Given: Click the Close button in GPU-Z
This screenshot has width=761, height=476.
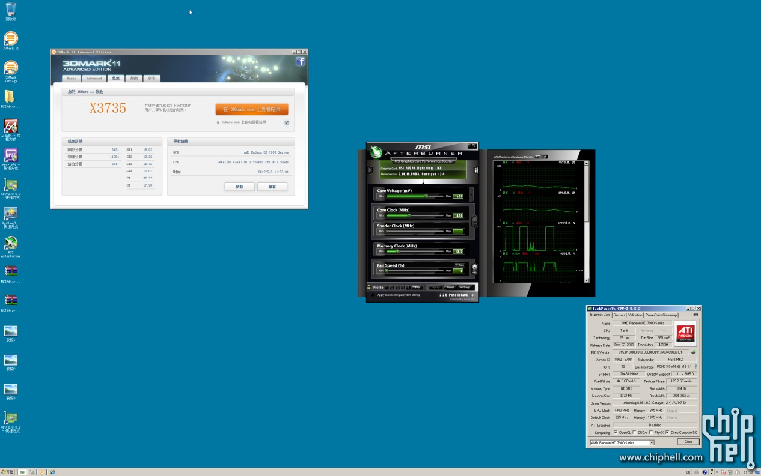Looking at the screenshot, I should (688, 442).
